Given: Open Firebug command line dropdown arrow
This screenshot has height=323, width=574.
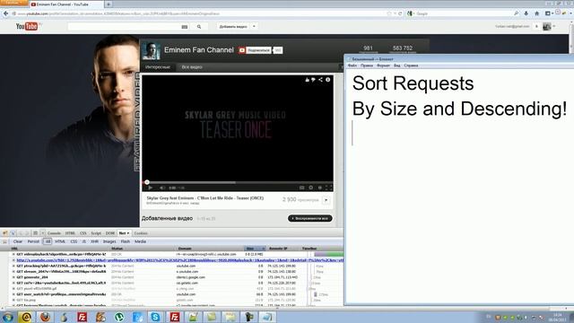Looking at the screenshot, I should click(42, 233).
